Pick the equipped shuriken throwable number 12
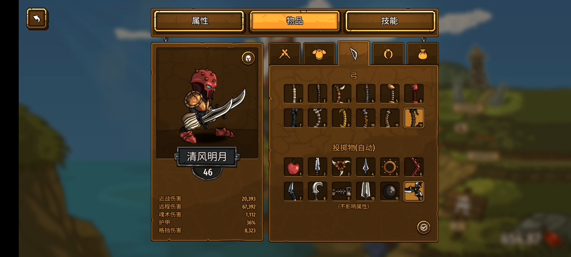 point(414,191)
